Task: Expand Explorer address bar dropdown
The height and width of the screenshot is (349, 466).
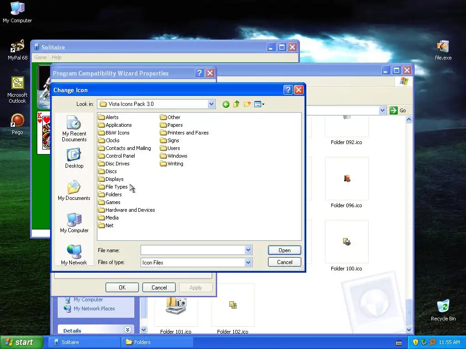Action: (x=382, y=110)
